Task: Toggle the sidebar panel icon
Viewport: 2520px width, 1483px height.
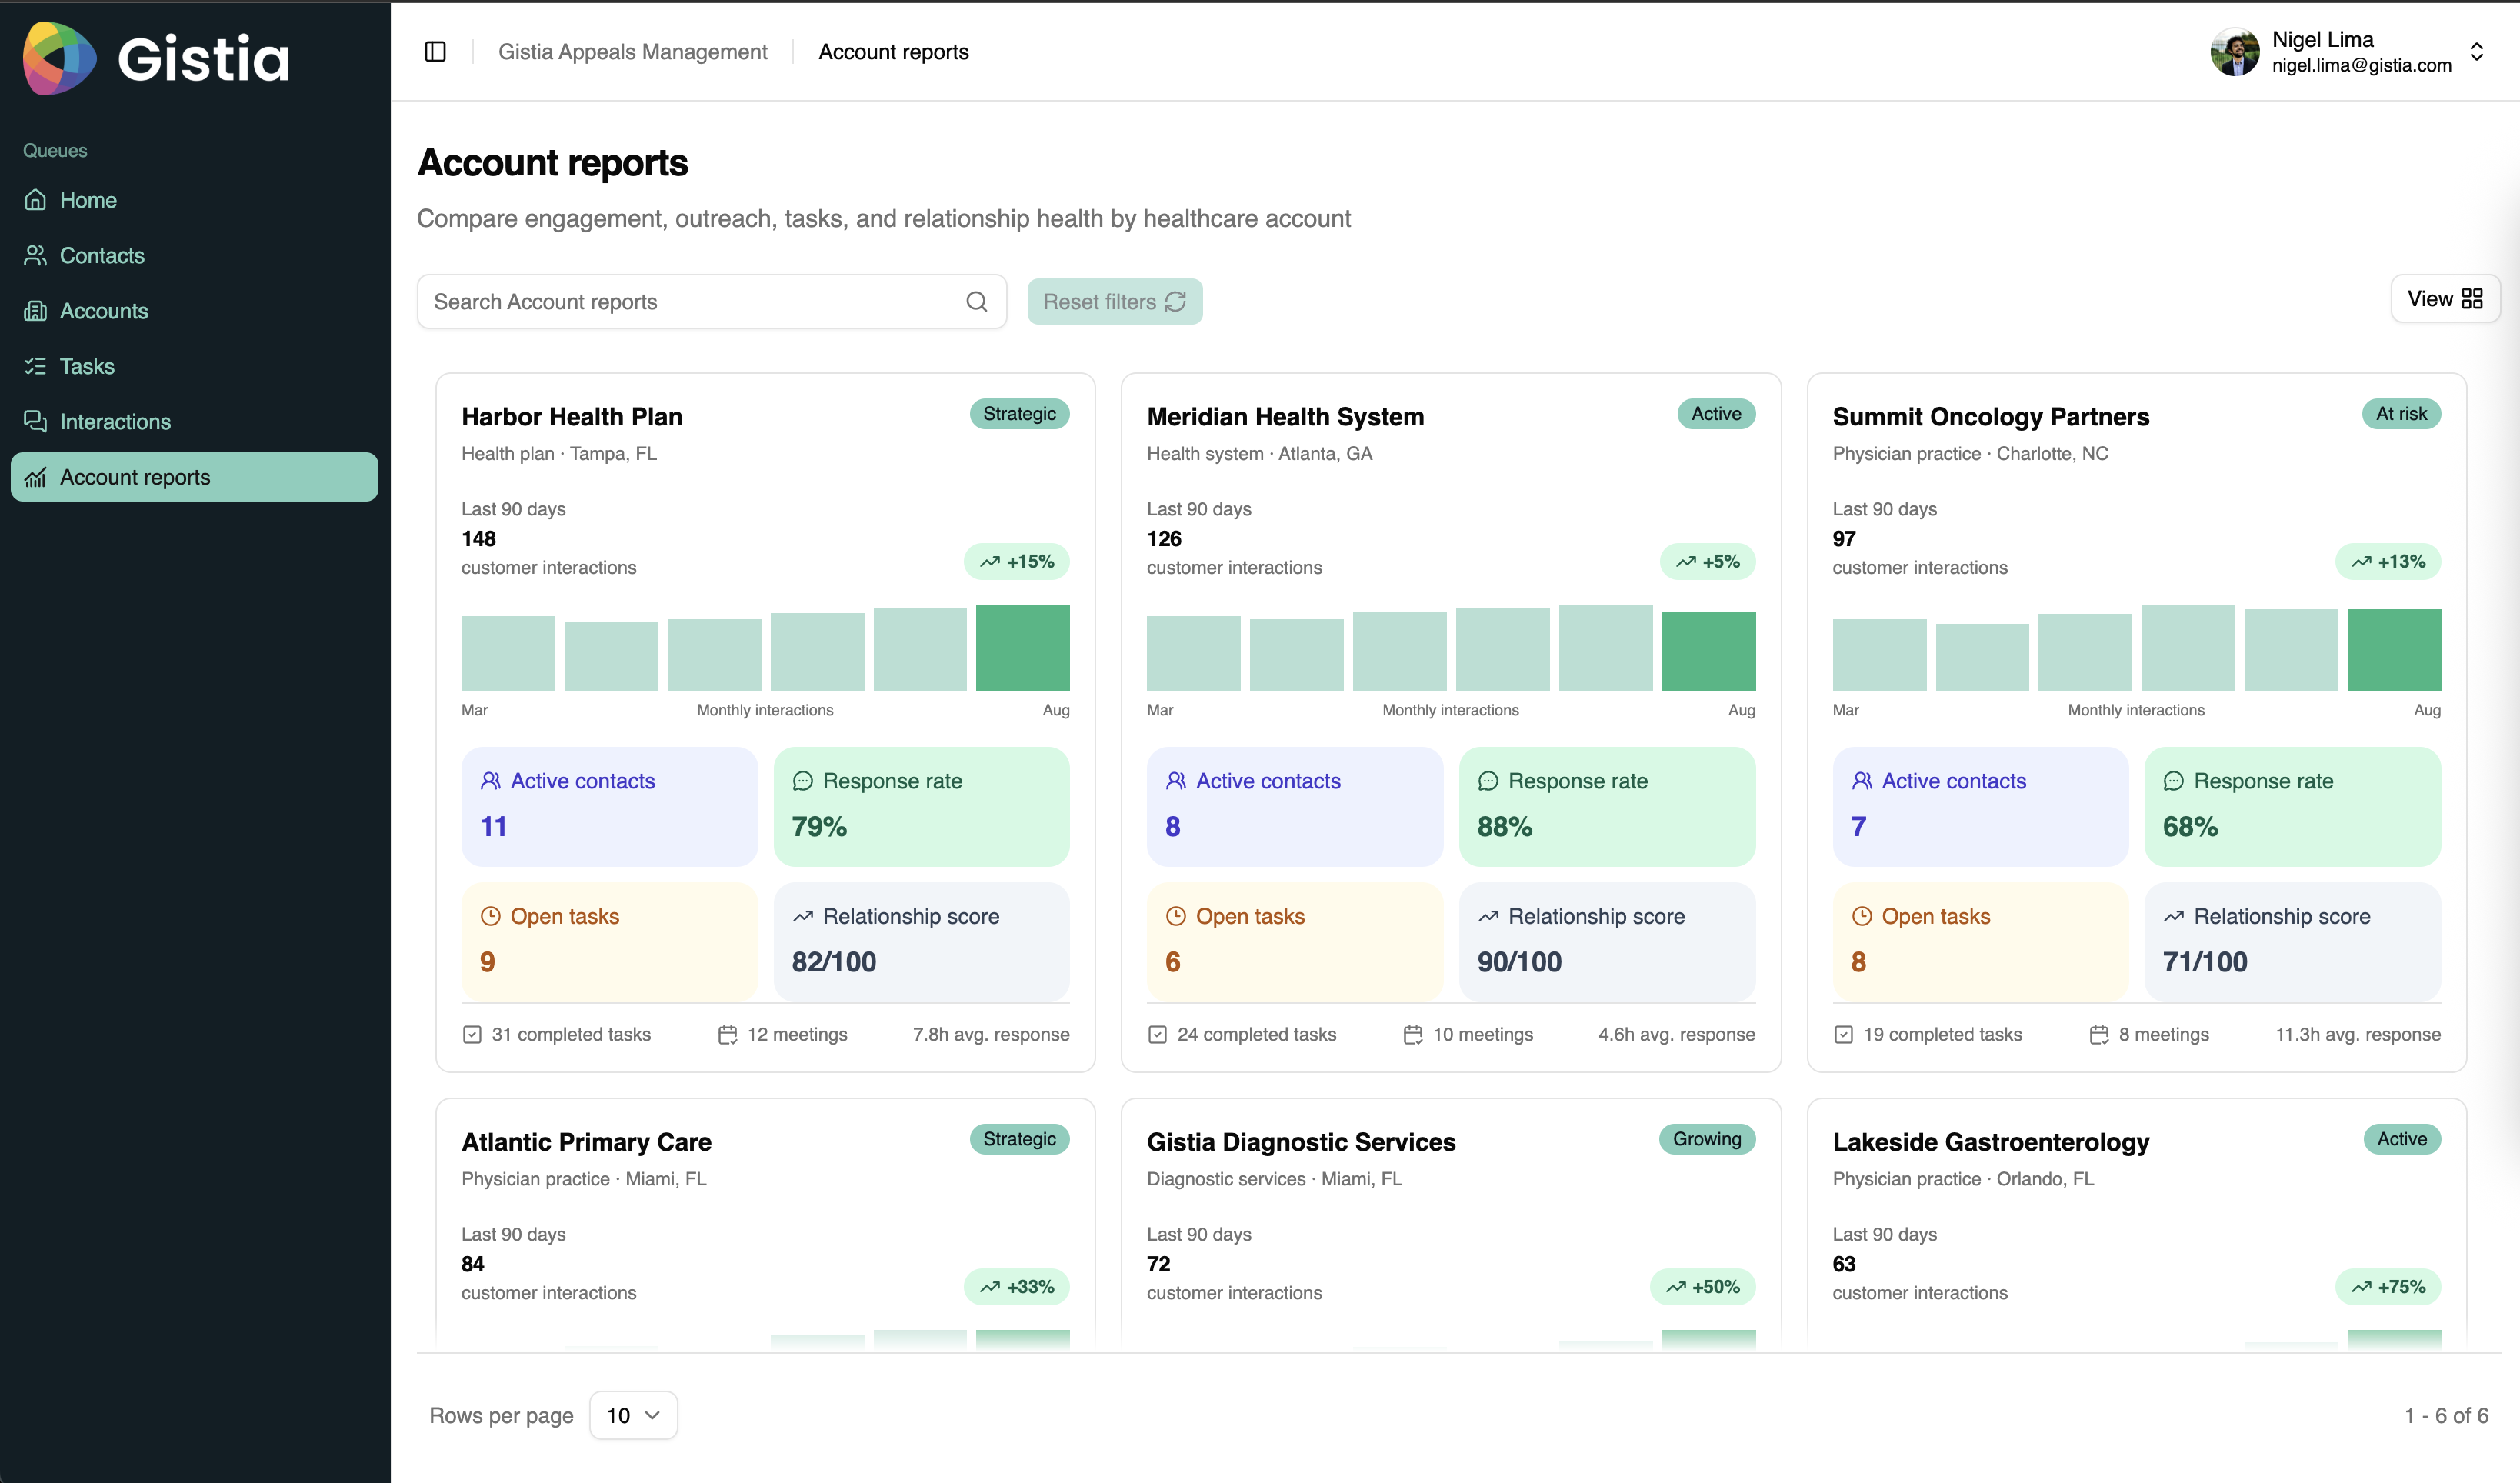Action: point(435,52)
